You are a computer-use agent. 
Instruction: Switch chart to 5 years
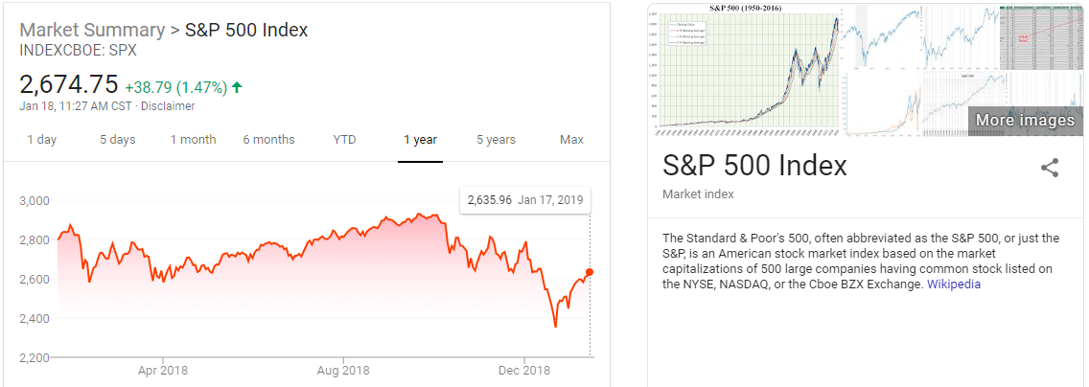point(496,140)
